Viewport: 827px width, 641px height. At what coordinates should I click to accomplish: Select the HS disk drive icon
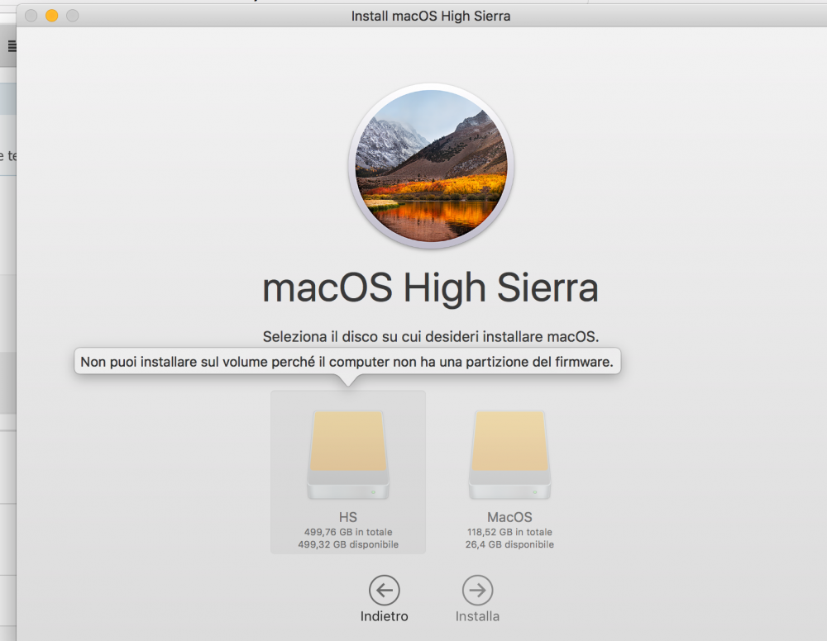click(x=348, y=454)
